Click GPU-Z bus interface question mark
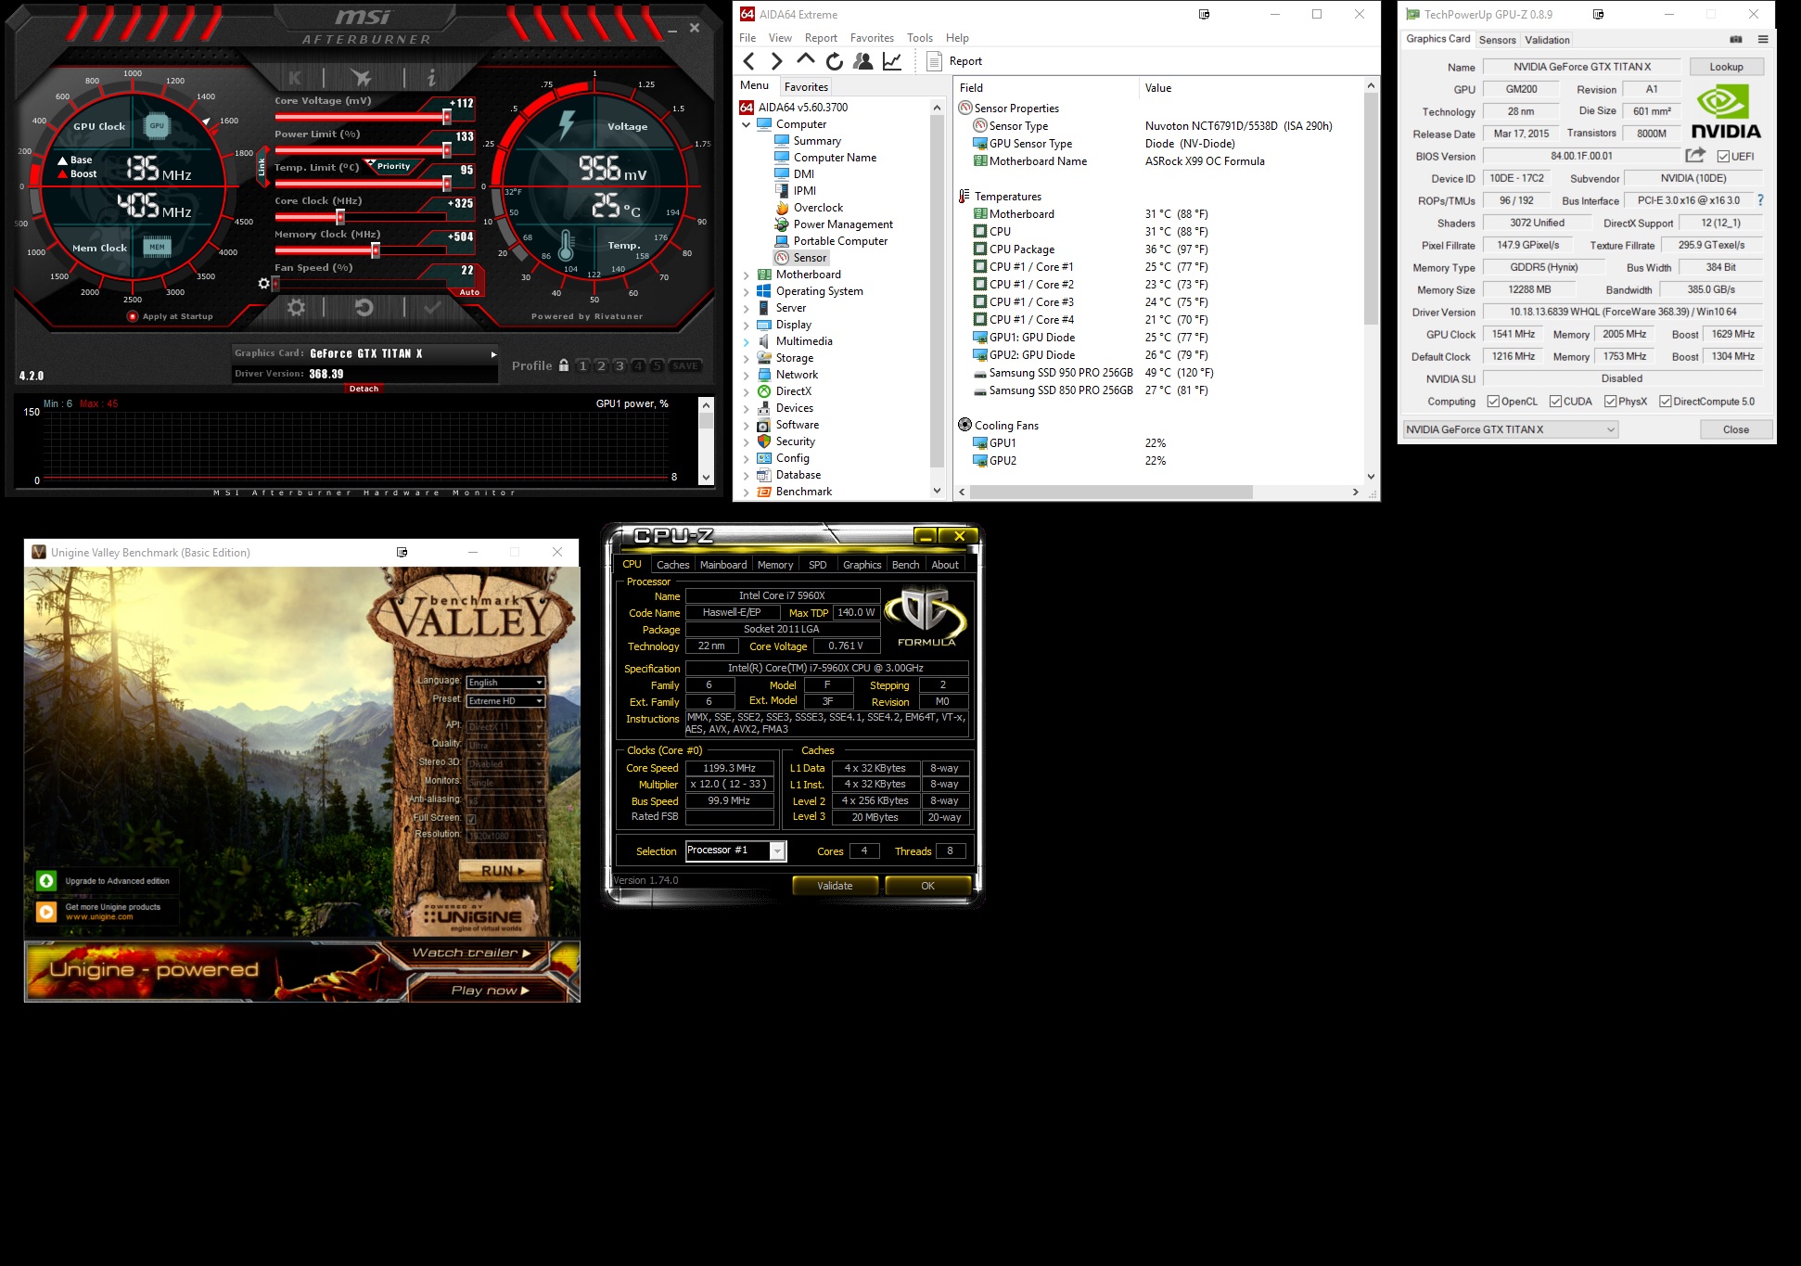1801x1266 pixels. pyautogui.click(x=1760, y=200)
